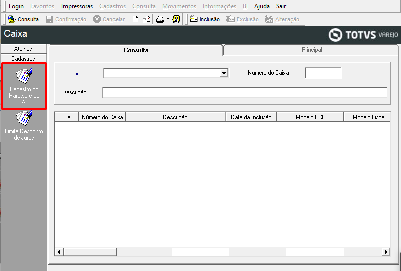Click the horizontal scrollbar thumb
Image resolution: width=401 pixels, height=271 pixels.
[90, 252]
